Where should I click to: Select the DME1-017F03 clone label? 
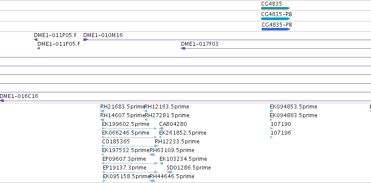pyautogui.click(x=200, y=44)
